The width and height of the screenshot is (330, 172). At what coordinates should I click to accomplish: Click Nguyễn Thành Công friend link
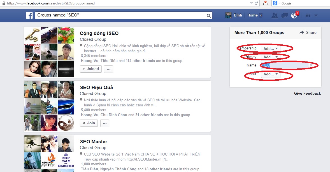(118, 169)
